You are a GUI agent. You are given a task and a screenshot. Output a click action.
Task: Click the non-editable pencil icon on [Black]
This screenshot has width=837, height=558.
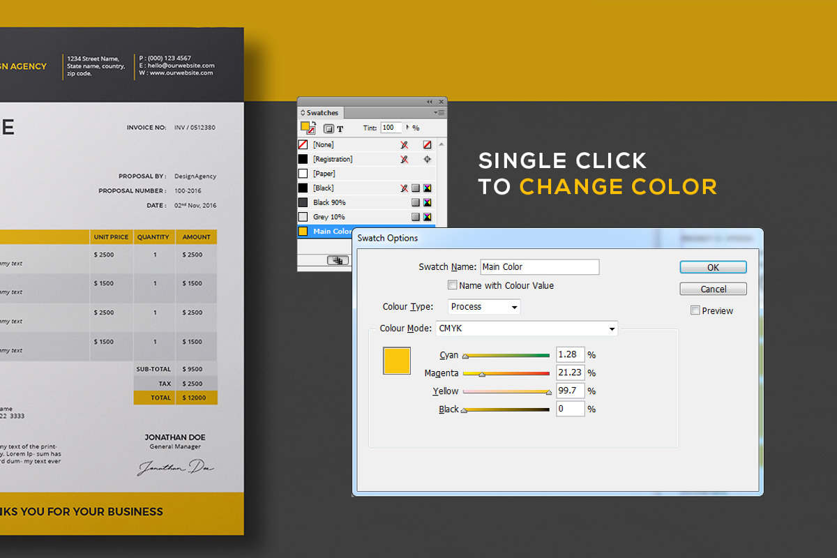(x=404, y=188)
